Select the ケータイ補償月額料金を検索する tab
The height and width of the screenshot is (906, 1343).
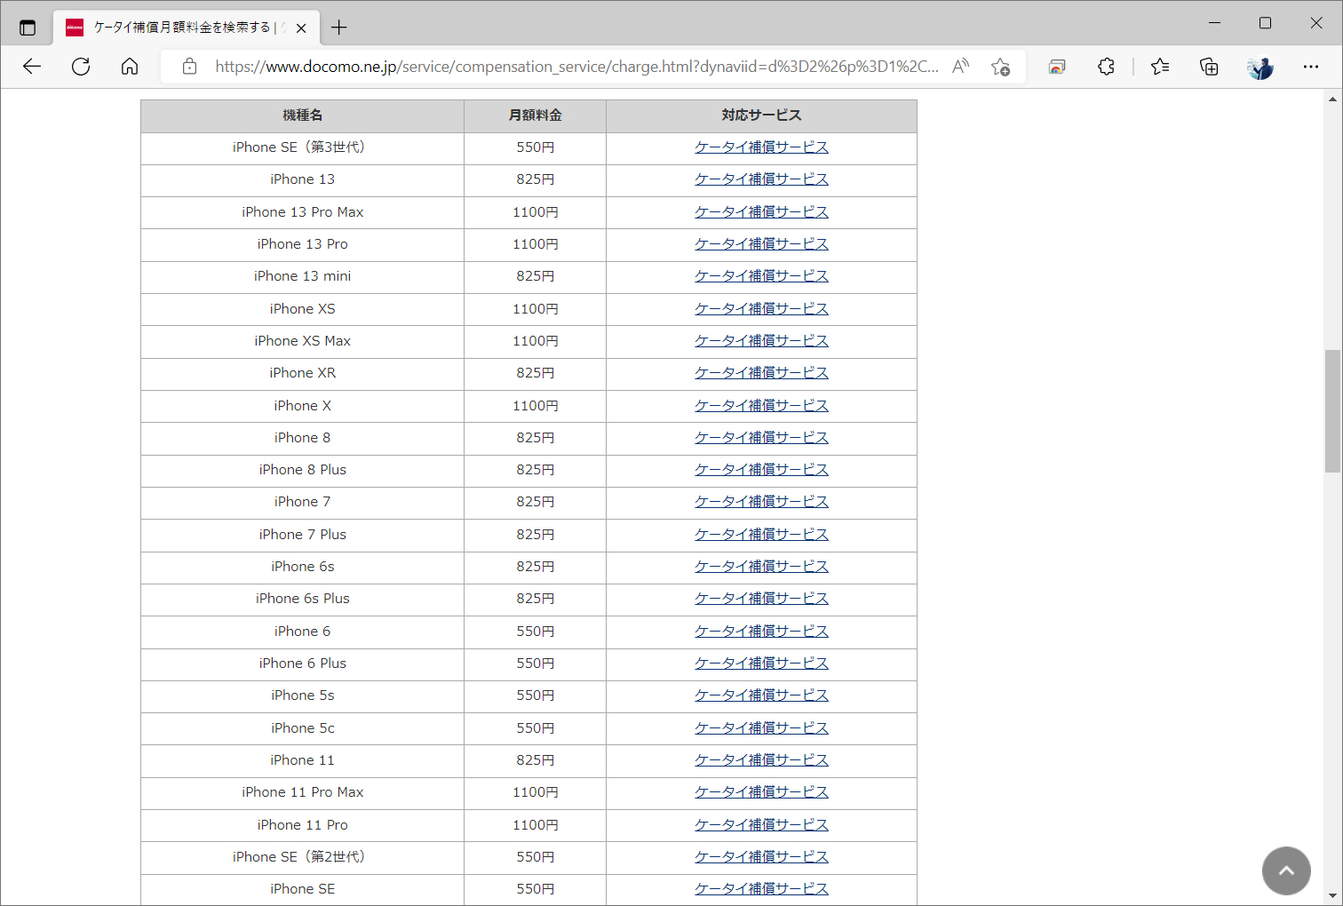(x=185, y=28)
